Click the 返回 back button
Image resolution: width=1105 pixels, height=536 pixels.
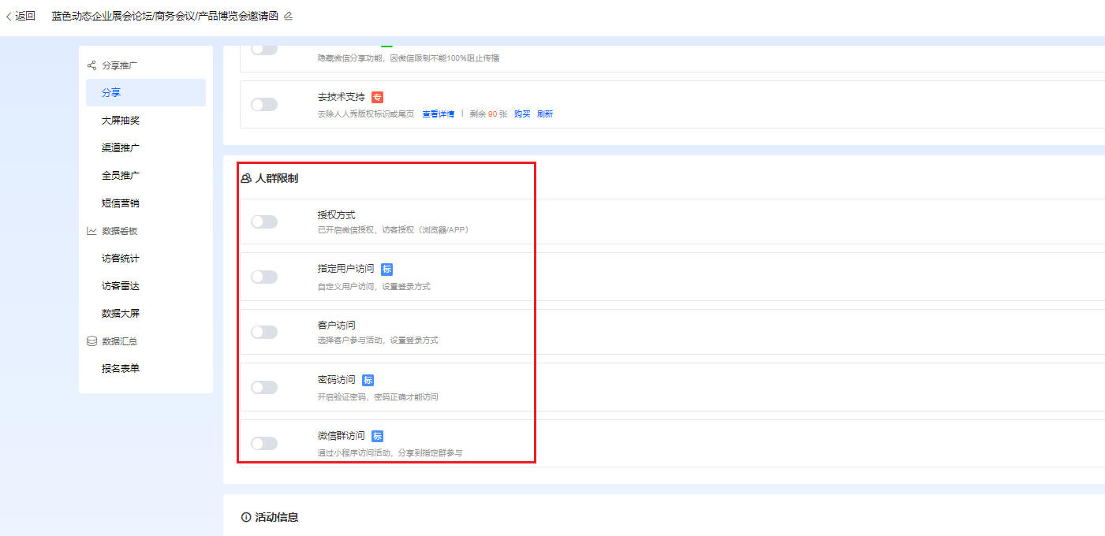pos(21,16)
